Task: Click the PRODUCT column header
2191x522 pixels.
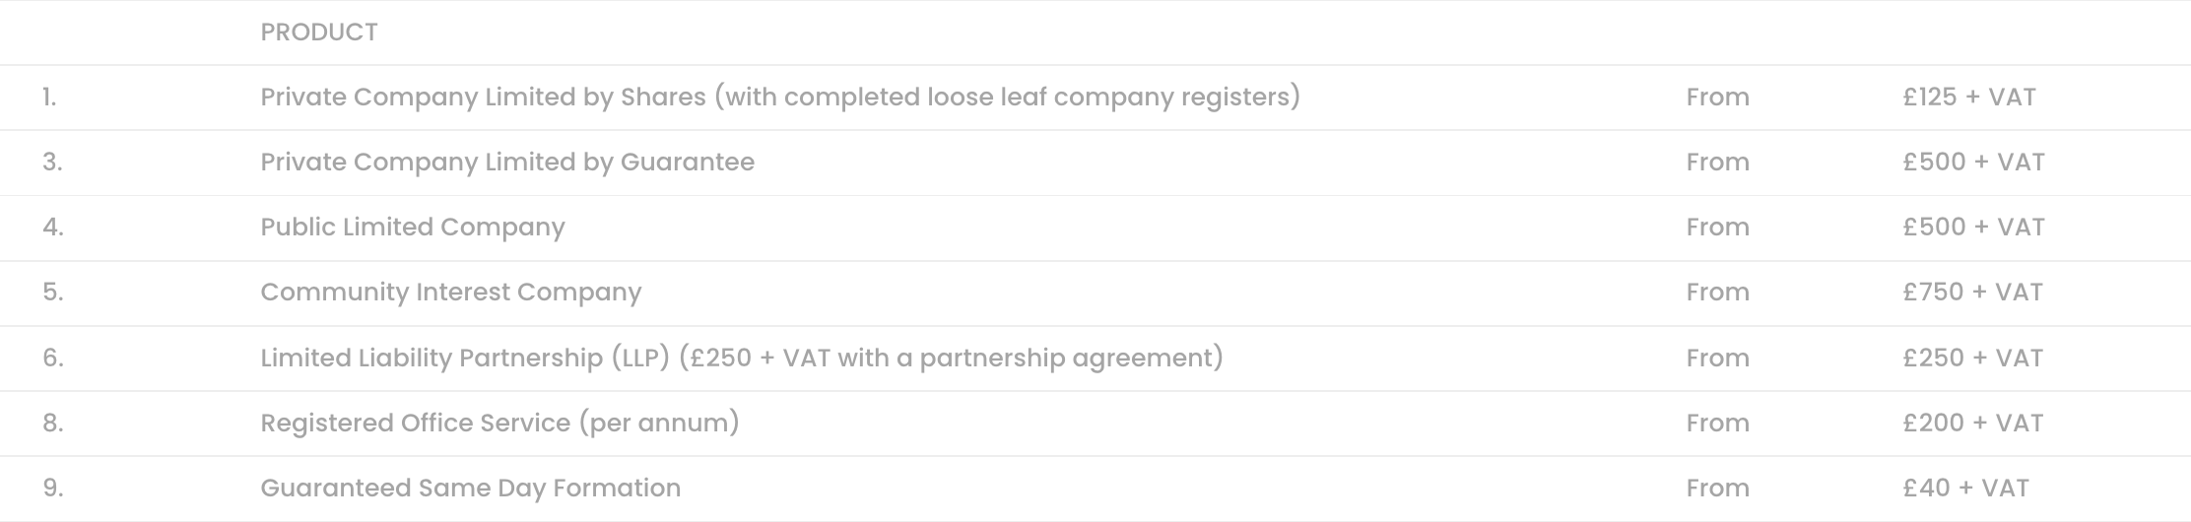Action: coord(318,33)
